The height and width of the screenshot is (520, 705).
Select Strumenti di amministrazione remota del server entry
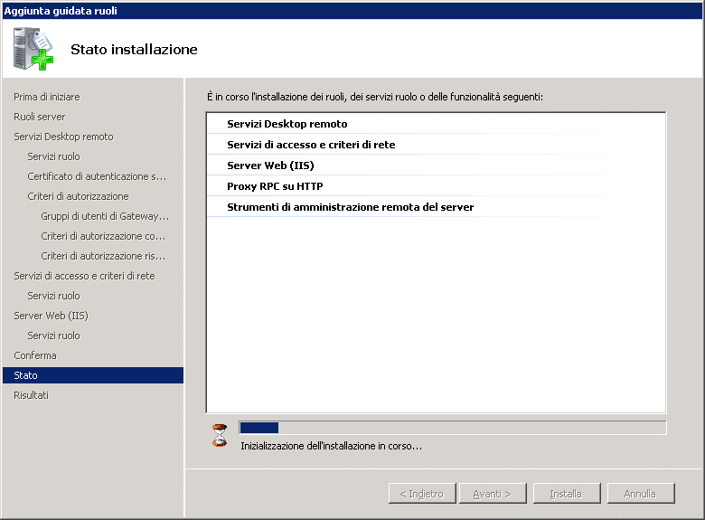[x=351, y=207]
